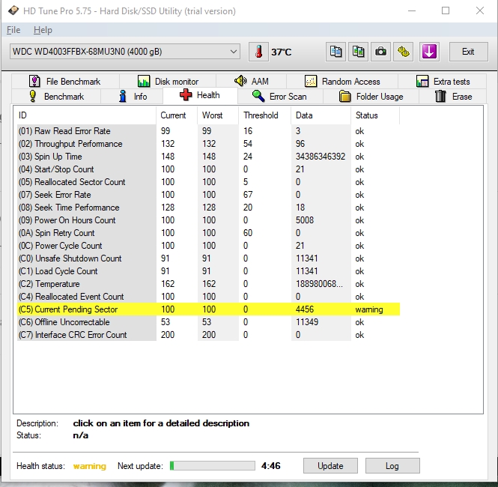Click the Worst column header
498x487 pixels.
(x=218, y=115)
